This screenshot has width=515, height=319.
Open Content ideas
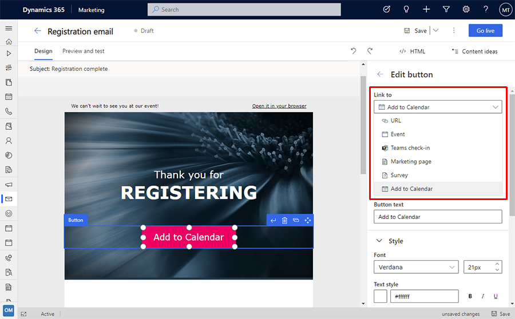pos(474,51)
